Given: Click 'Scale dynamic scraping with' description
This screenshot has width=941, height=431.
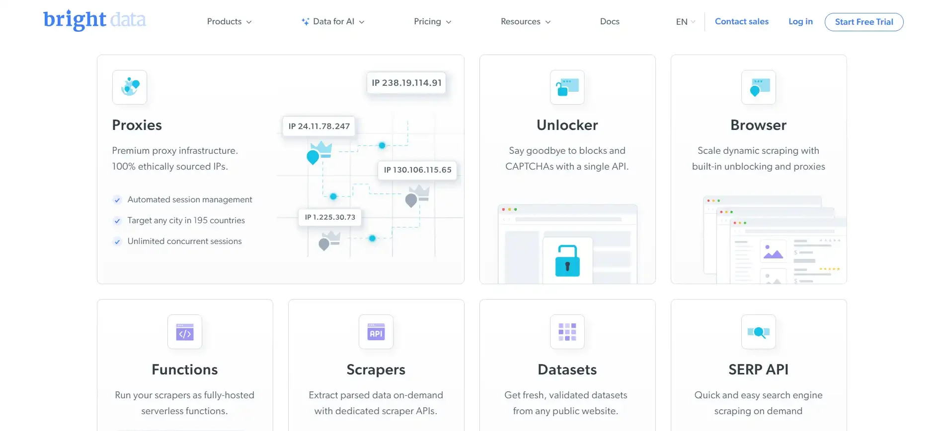Looking at the screenshot, I should 759,150.
